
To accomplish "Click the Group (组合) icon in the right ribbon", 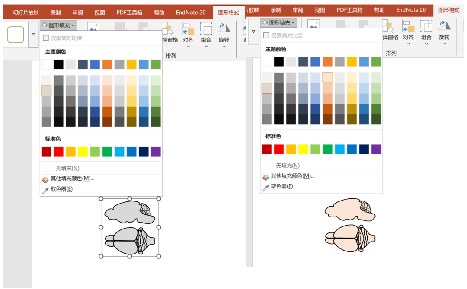I will [x=426, y=26].
